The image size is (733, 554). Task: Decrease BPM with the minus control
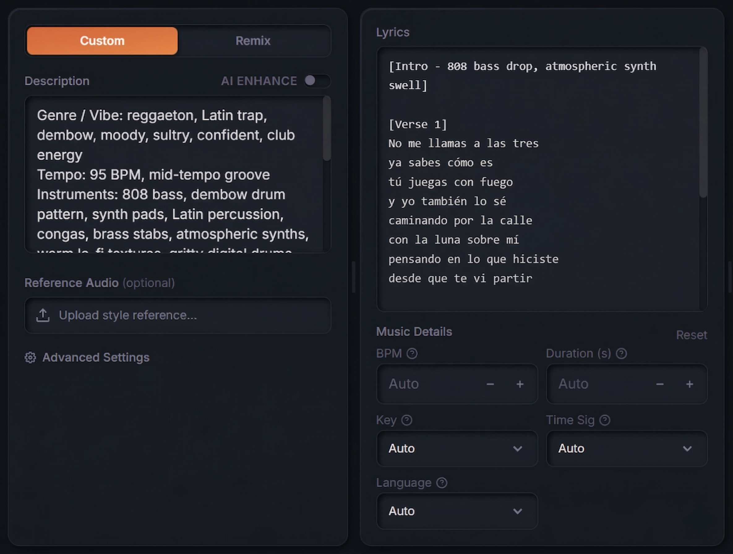pyautogui.click(x=490, y=385)
